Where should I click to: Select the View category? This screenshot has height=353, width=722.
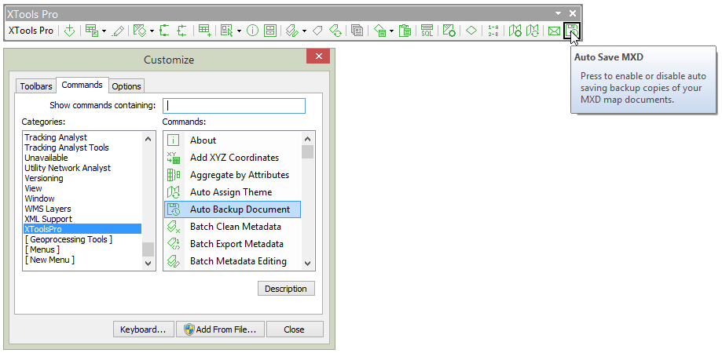click(33, 188)
